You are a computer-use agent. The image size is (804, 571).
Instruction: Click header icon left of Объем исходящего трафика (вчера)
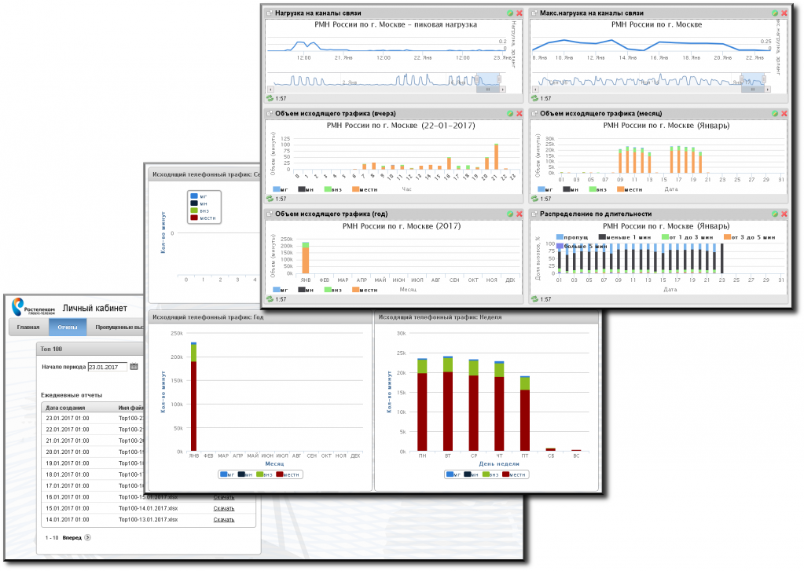coord(270,113)
